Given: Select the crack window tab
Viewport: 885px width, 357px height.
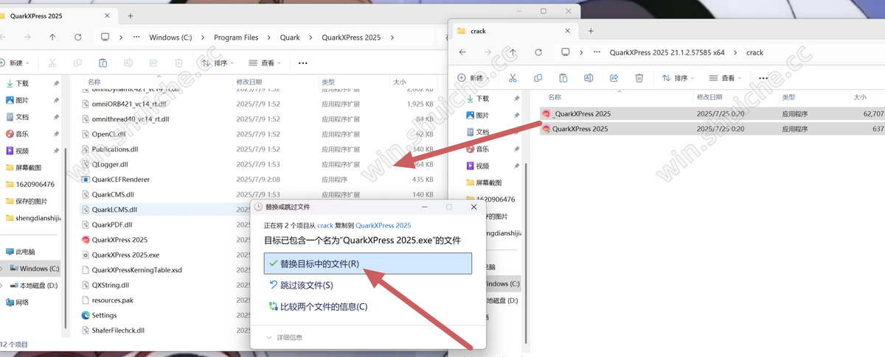Looking at the screenshot, I should (x=513, y=31).
